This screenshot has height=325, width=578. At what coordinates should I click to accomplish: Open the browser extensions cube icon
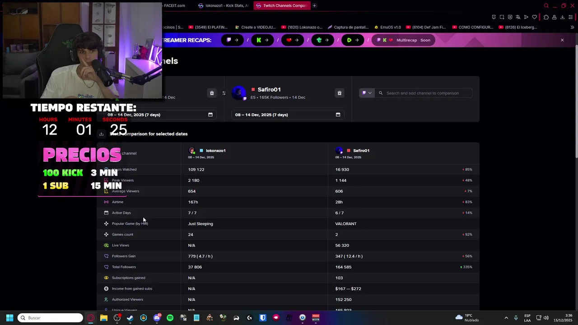coord(546,17)
